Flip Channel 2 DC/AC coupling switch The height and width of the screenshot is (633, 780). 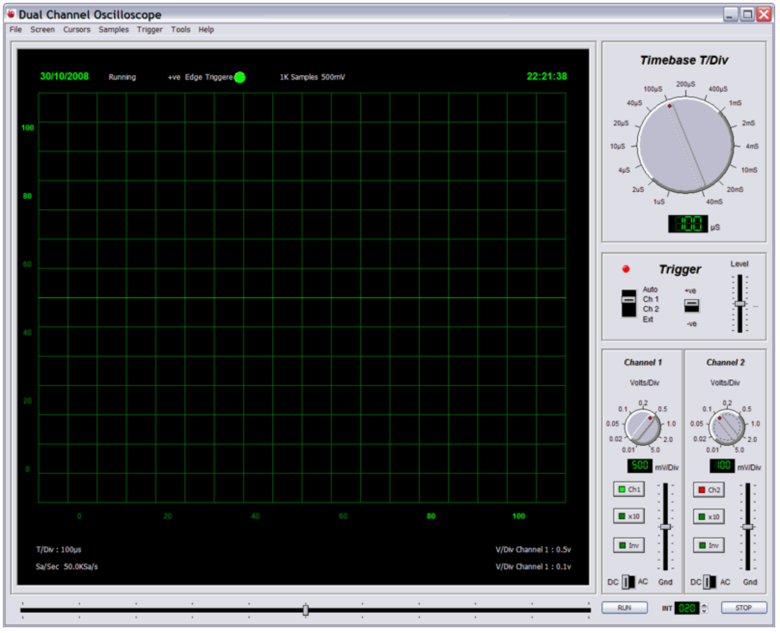click(x=709, y=581)
